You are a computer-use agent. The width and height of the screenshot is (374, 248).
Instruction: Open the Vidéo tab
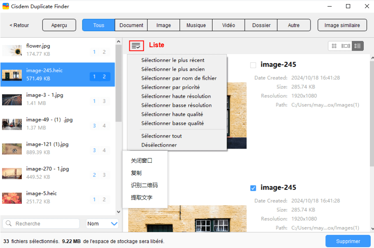click(x=229, y=25)
